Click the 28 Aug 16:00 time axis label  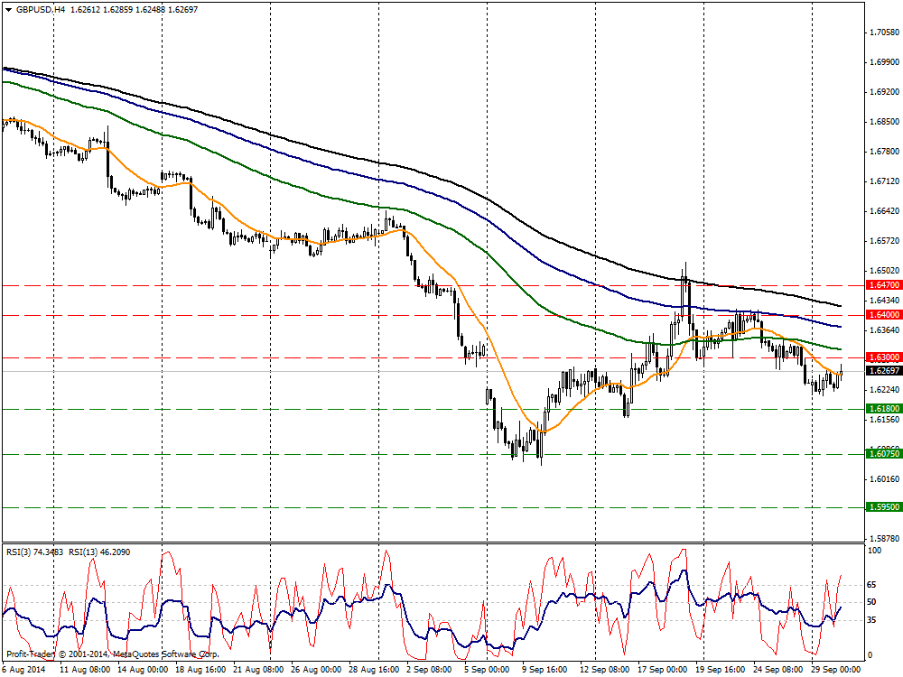(x=374, y=670)
